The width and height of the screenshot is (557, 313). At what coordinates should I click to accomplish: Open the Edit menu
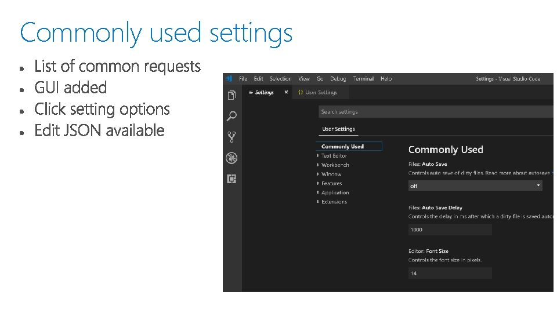pyautogui.click(x=258, y=79)
